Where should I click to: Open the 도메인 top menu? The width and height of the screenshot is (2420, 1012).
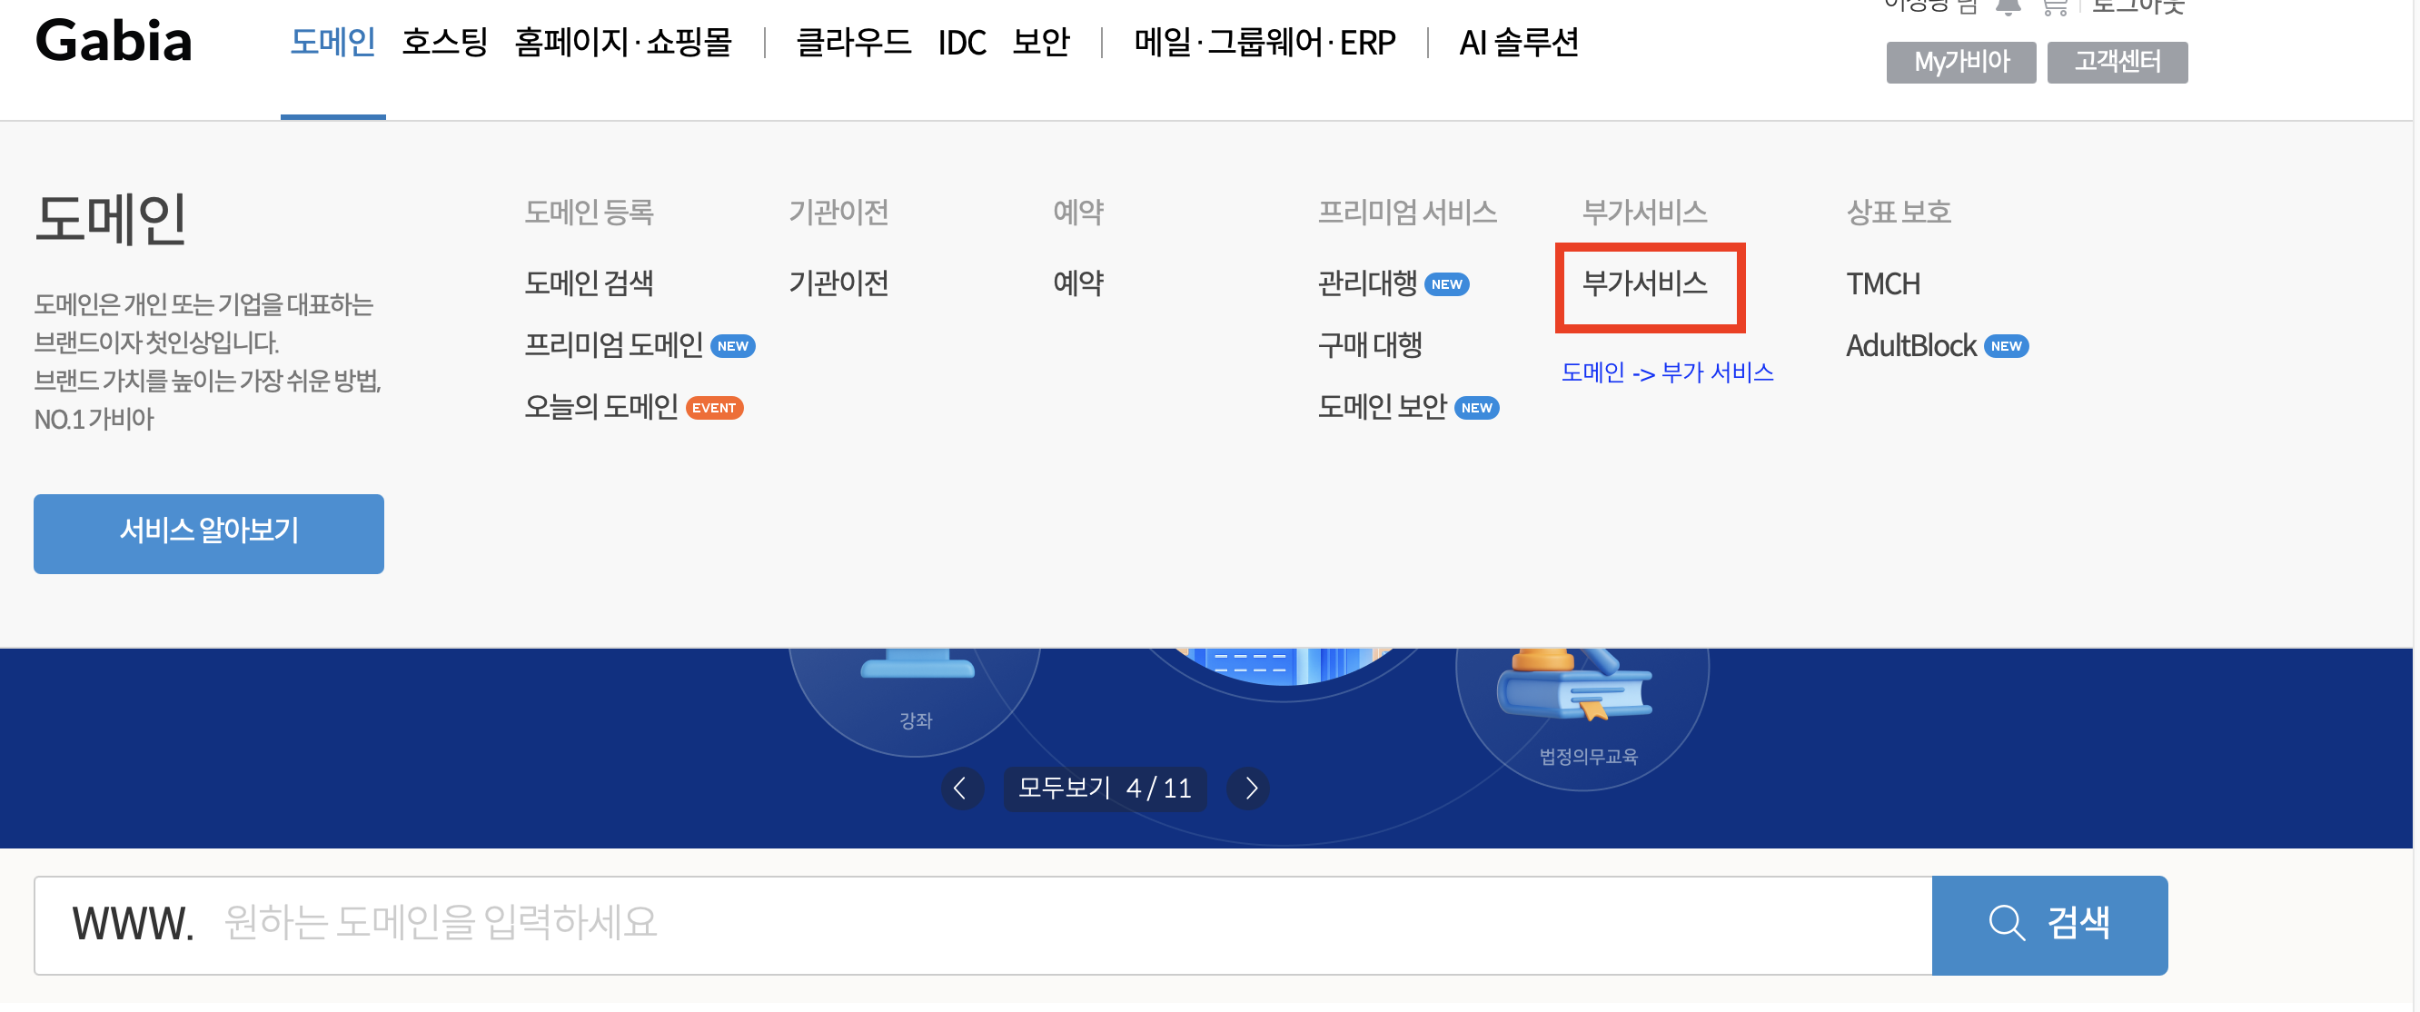tap(332, 43)
